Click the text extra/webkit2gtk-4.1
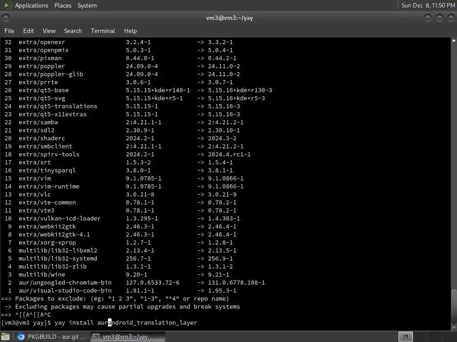This screenshot has height=342, width=457. [x=54, y=234]
